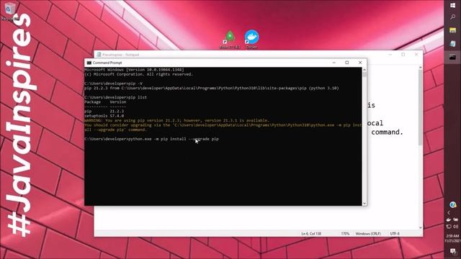This screenshot has height=259, width=461.
Task: Click Command Prompt title bar icon
Action: [x=89, y=63]
